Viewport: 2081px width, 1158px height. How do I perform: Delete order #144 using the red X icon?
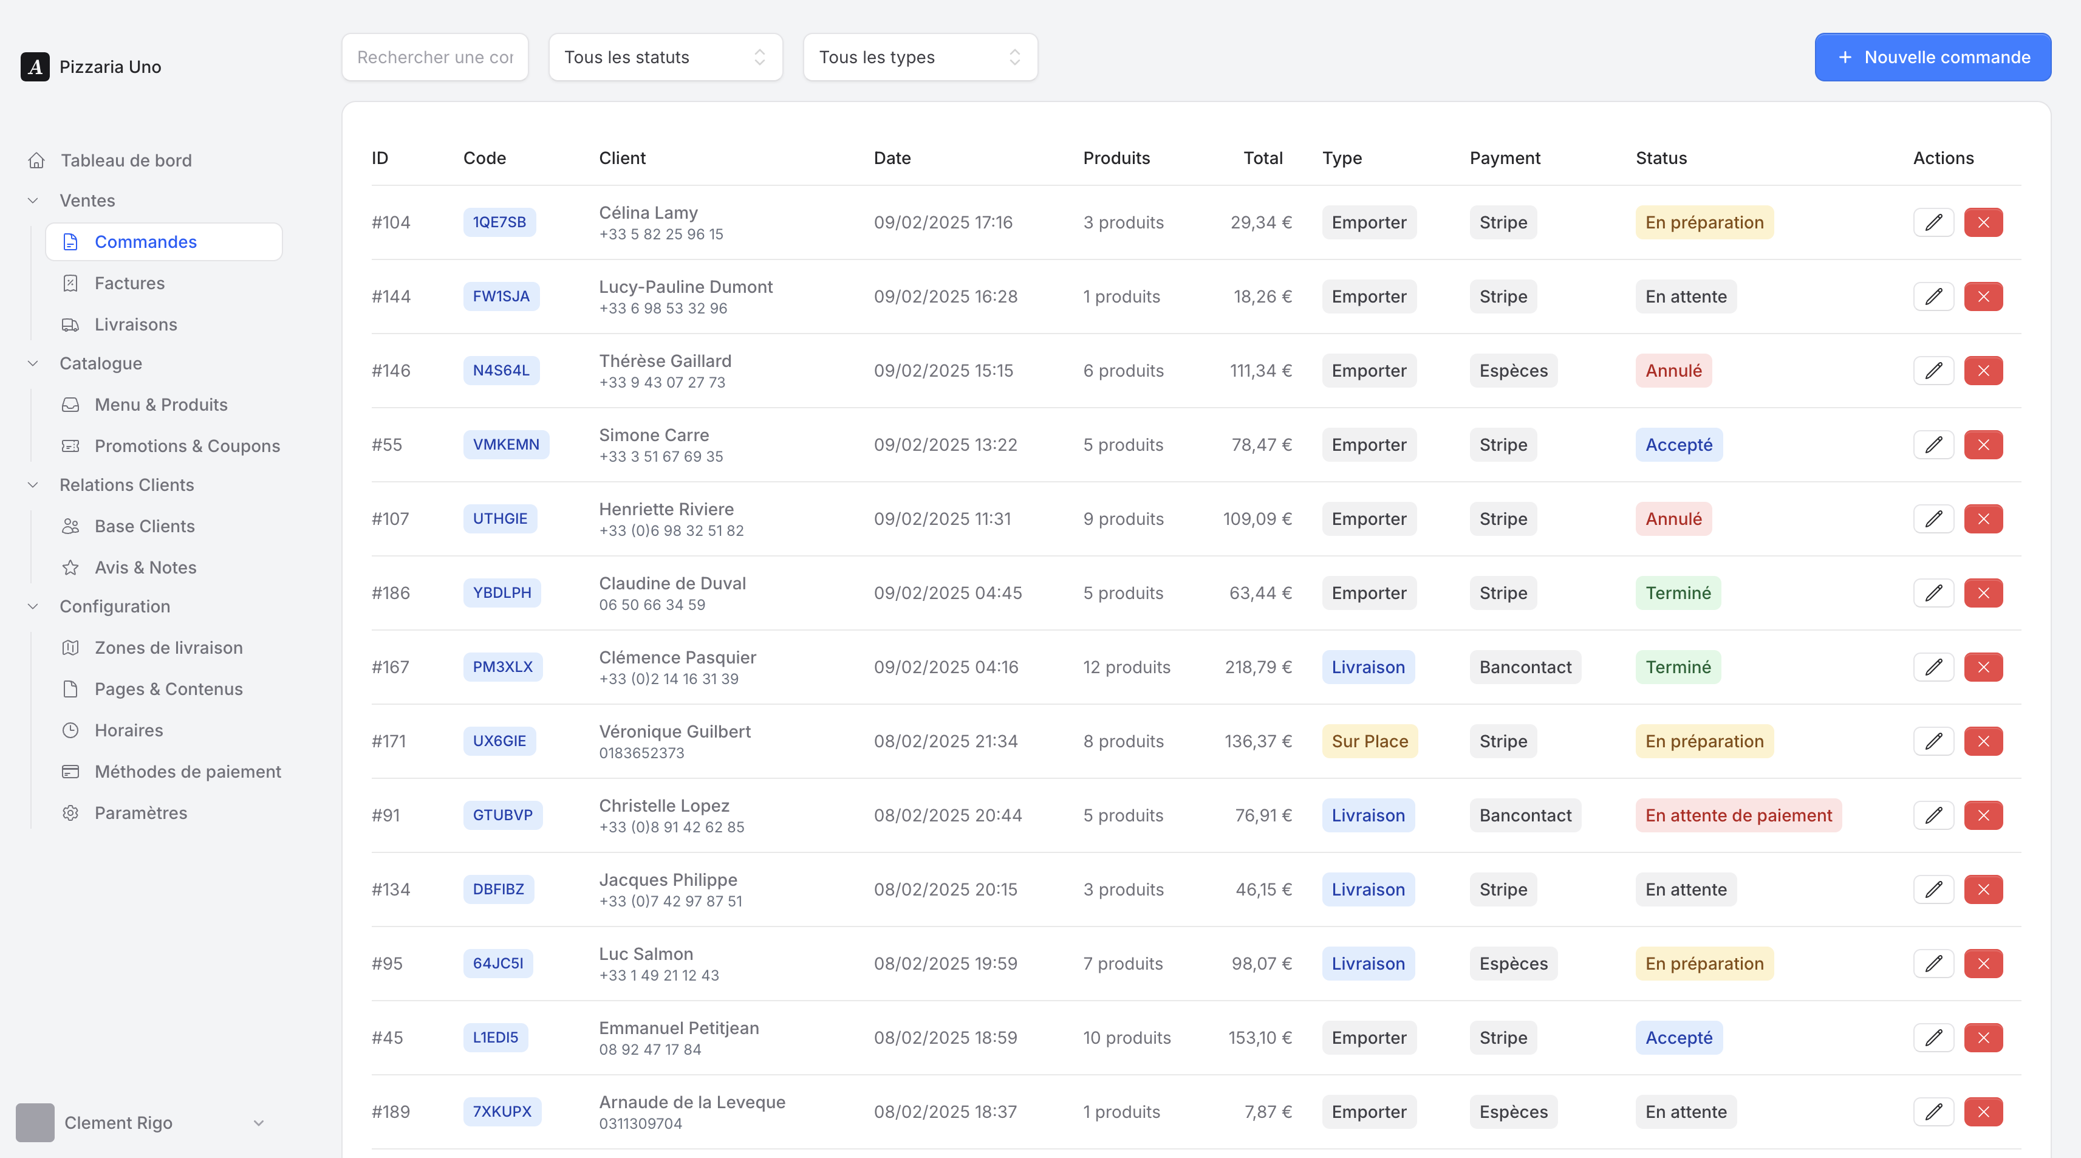1983,296
